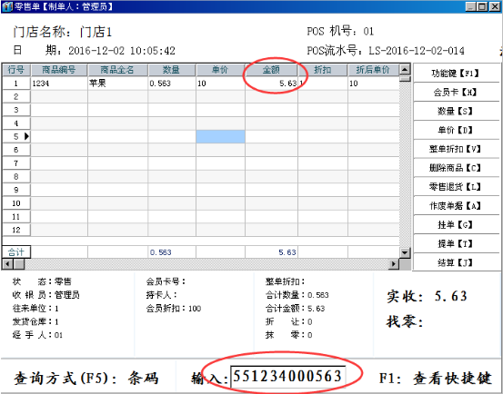Click the 行号 column header

16,70
